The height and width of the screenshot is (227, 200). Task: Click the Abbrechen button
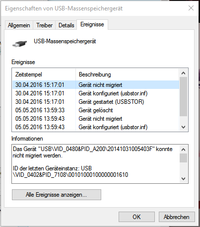coord(177,217)
